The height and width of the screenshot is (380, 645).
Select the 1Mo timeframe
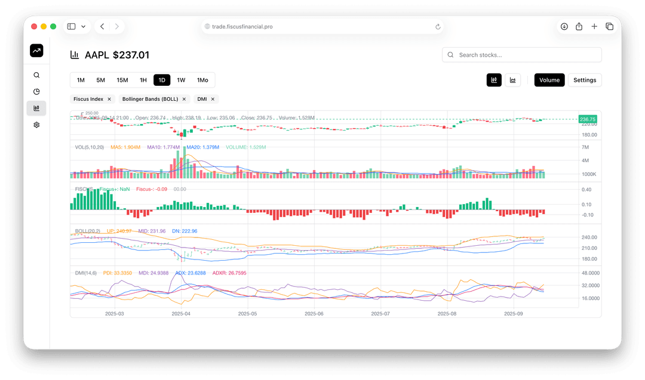202,79
